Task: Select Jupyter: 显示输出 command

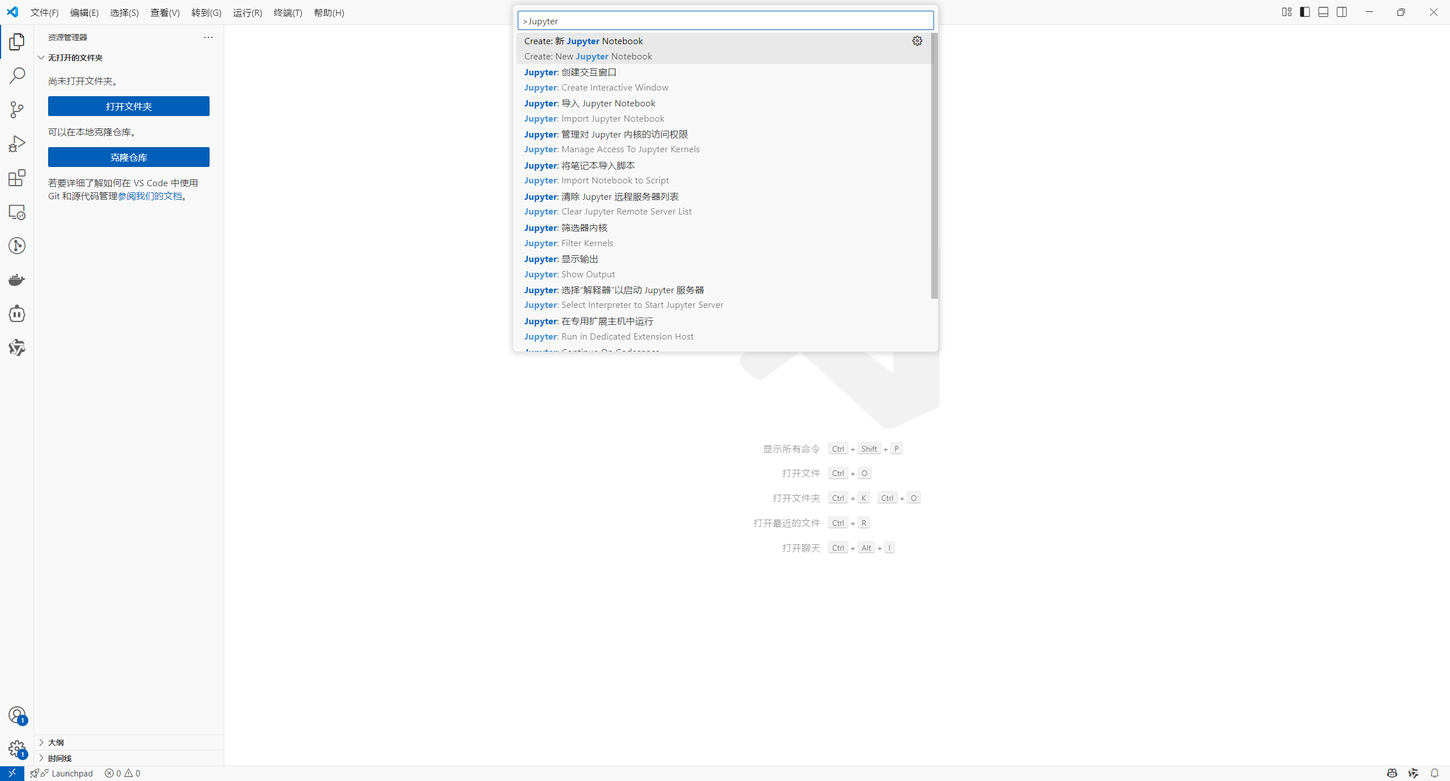Action: 724,267
